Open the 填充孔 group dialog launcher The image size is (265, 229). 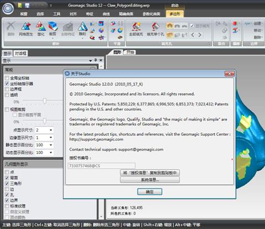[x=209, y=44]
